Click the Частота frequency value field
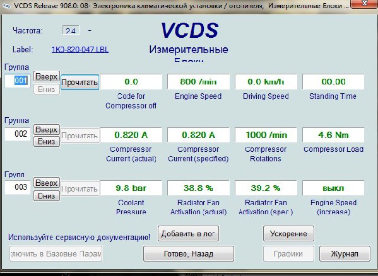Screen dimensions: 378x276 coord(71,30)
